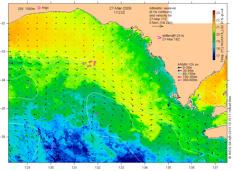
Task: Click the '27-Mar 17Z' velocity time text
Action: pos(158,19)
